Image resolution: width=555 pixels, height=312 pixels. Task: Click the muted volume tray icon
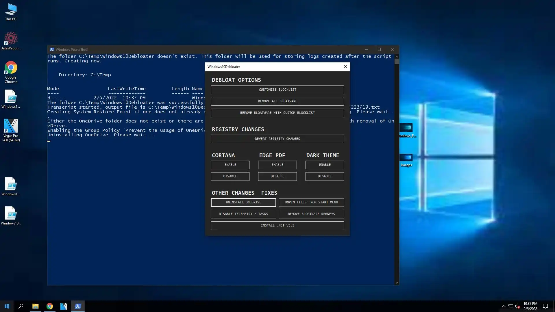point(517,306)
